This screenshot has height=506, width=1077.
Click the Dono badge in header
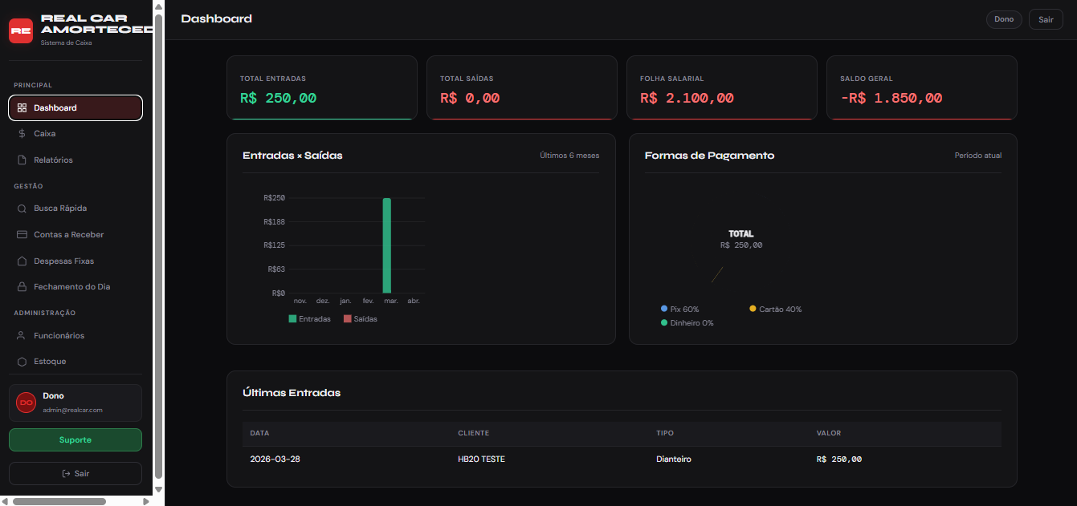pyautogui.click(x=1004, y=19)
